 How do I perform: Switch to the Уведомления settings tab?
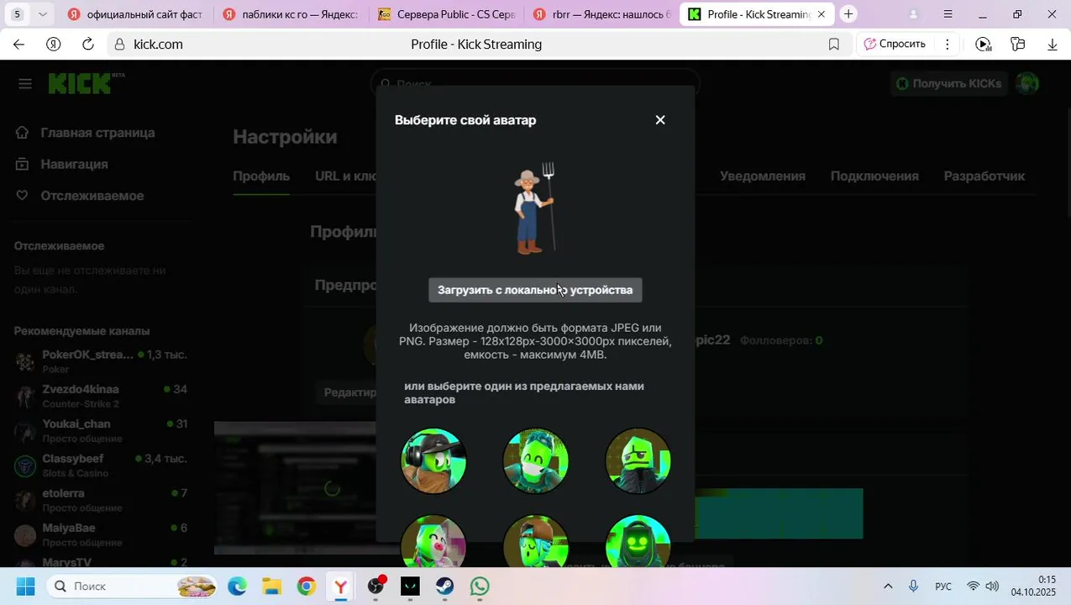click(763, 176)
